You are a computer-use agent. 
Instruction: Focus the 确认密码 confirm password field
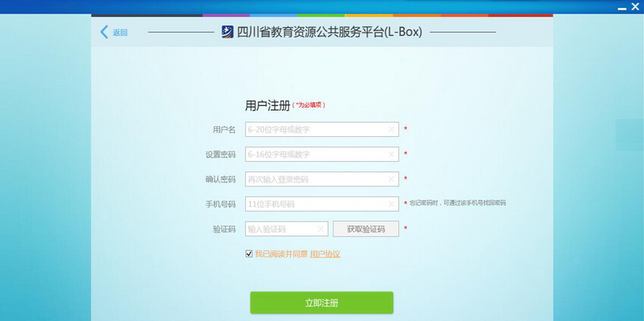pos(322,179)
